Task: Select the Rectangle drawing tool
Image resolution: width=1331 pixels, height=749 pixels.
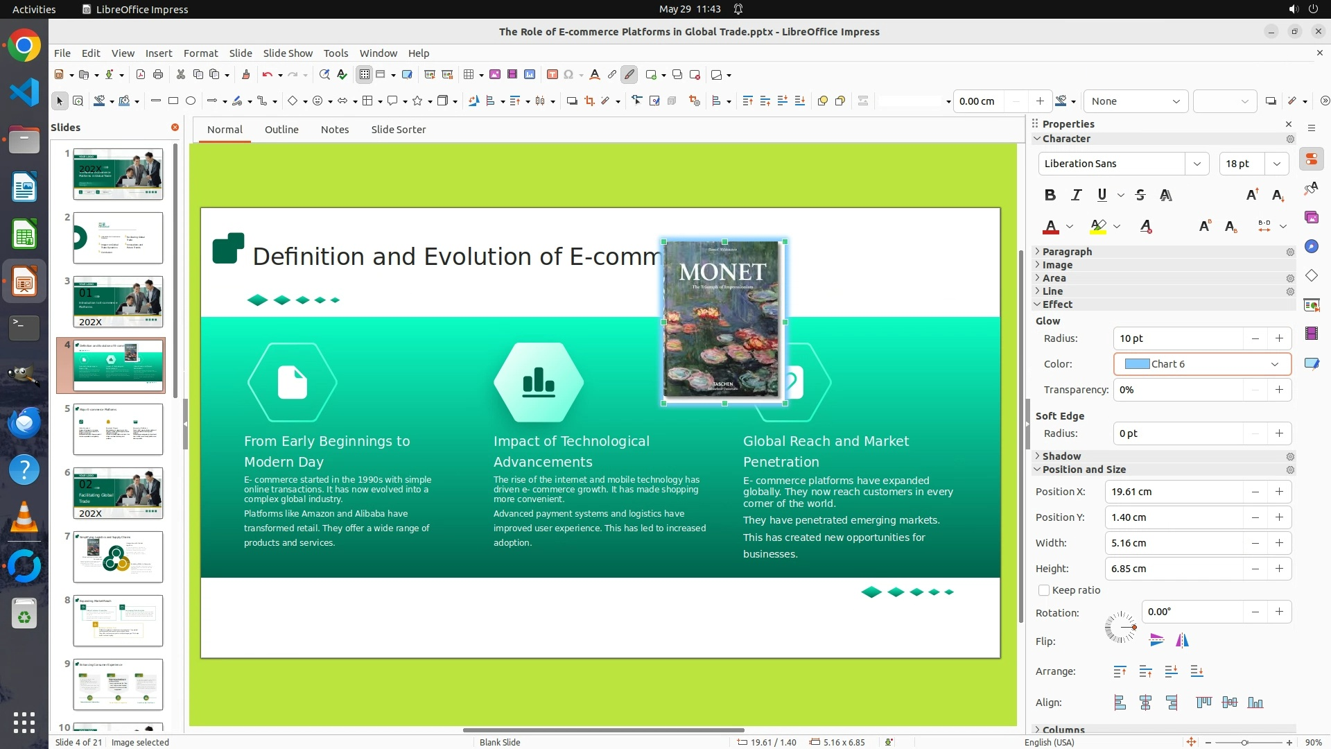Action: (x=173, y=101)
